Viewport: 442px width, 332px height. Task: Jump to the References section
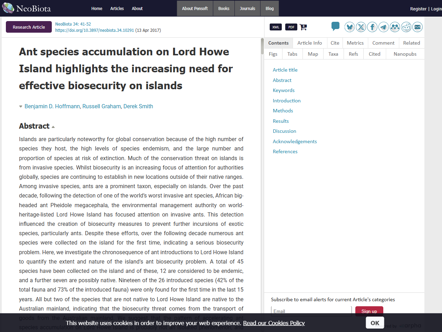tap(285, 151)
